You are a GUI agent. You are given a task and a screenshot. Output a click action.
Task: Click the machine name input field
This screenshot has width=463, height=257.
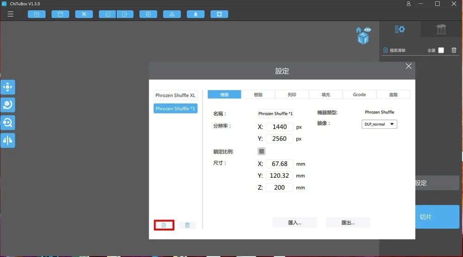coord(275,113)
